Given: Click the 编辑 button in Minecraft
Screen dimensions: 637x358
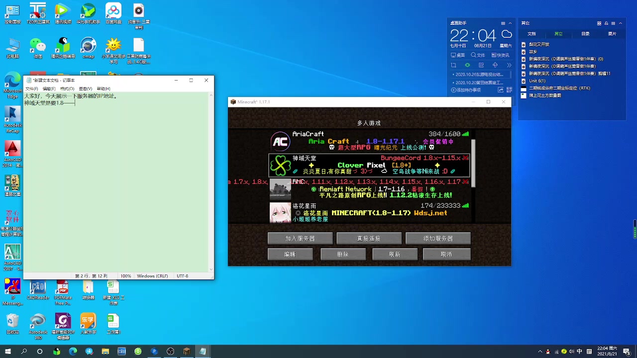Looking at the screenshot, I should tap(290, 254).
